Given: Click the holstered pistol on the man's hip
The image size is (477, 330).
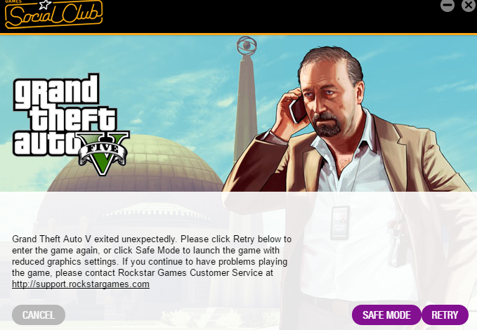Looking at the screenshot, I should click(x=398, y=244).
